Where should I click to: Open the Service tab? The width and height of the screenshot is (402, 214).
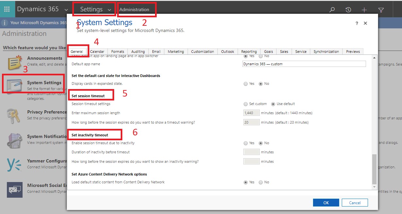[x=301, y=52]
